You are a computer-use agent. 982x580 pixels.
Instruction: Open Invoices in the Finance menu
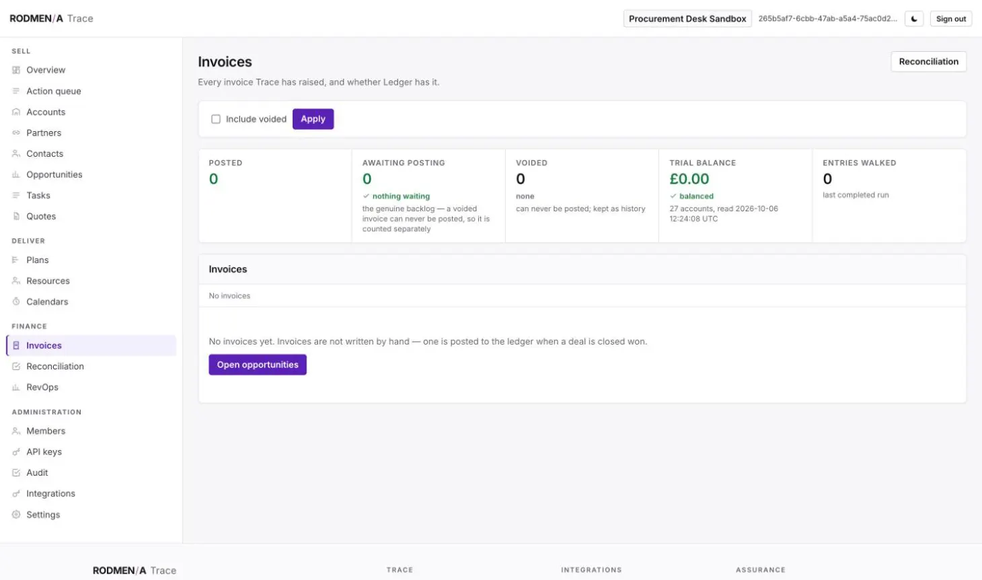tap(91, 345)
